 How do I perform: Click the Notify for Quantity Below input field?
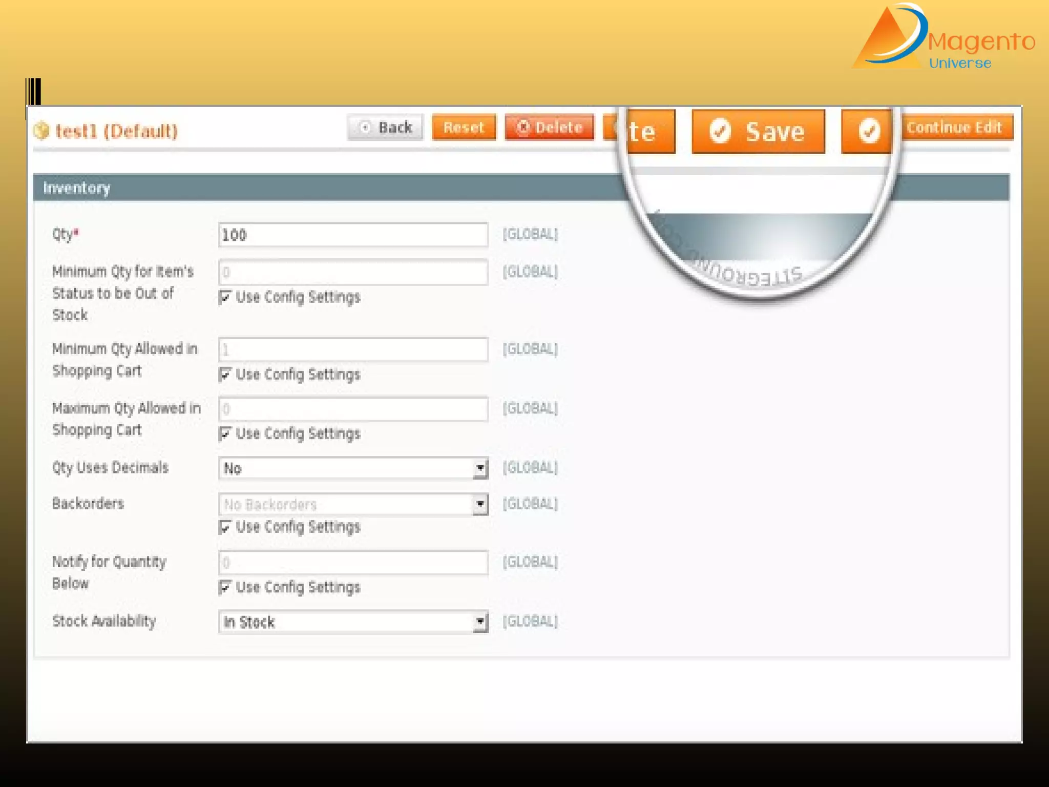(353, 563)
